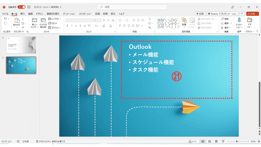This screenshot has height=147, width=261.
Task: Click Fit slide to window icon
Action: click(259, 141)
